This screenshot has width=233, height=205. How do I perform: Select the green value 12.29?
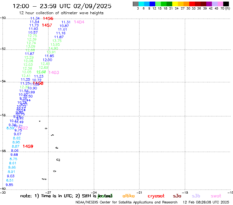[x=29, y=57]
